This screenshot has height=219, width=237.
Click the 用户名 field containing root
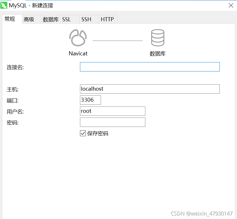[113, 111]
